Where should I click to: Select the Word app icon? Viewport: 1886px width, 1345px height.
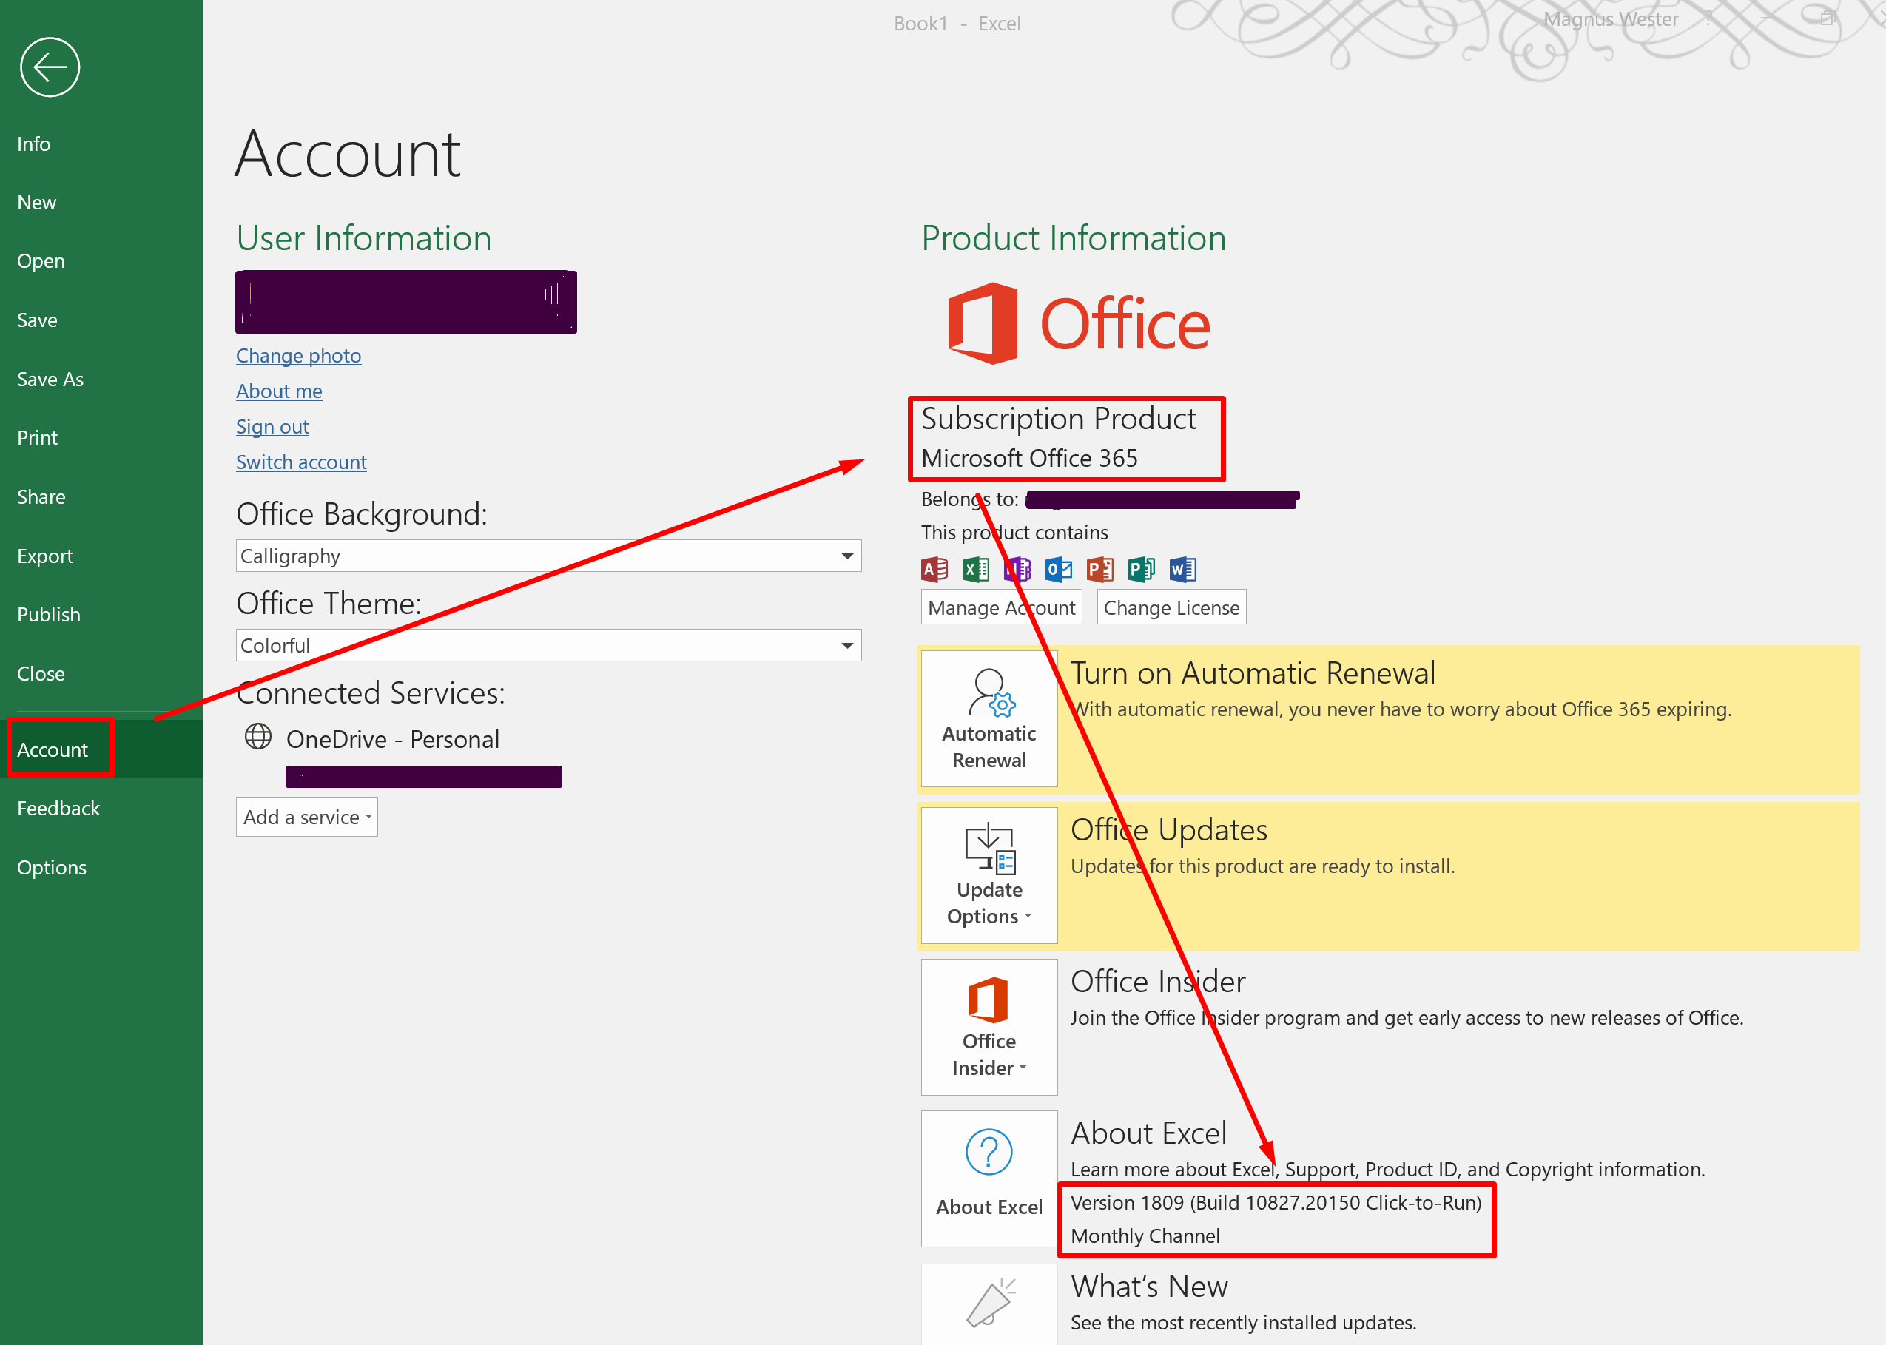click(1183, 569)
